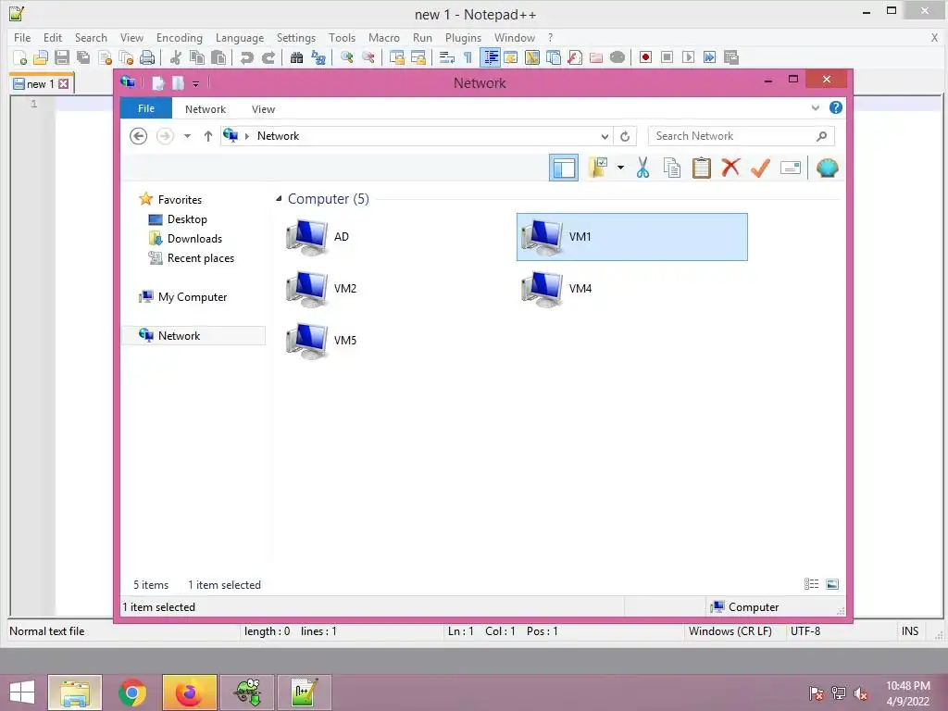
Task: Click the Windows Start button
Action: coord(22,692)
